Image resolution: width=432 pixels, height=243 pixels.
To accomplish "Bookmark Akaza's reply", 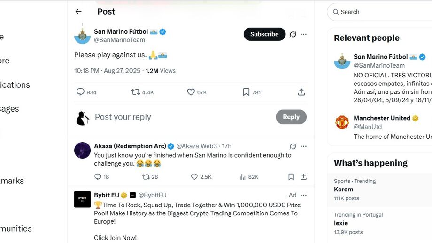I will click(x=291, y=177).
